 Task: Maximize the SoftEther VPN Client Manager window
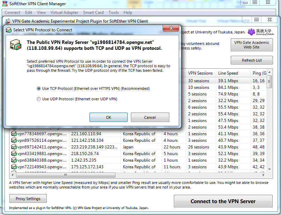tap(255, 2)
